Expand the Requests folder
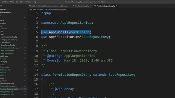The image size is (175, 98). 3,59
